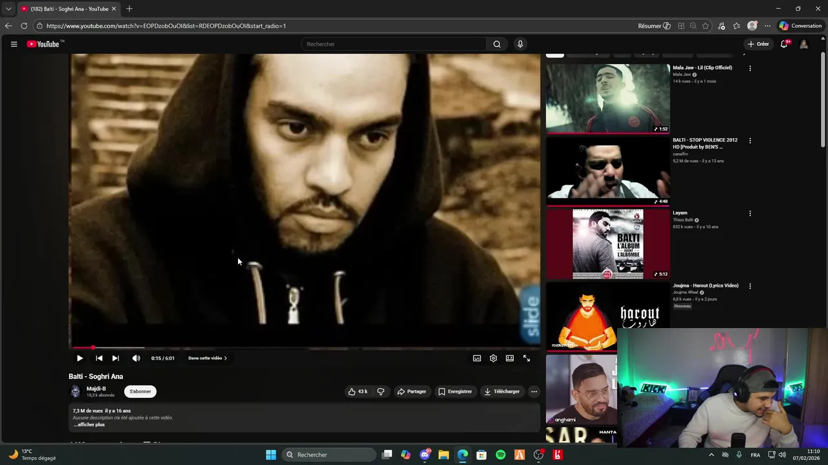Viewport: 828px width, 465px height.
Task: Click the address bar URL
Action: pos(166,26)
